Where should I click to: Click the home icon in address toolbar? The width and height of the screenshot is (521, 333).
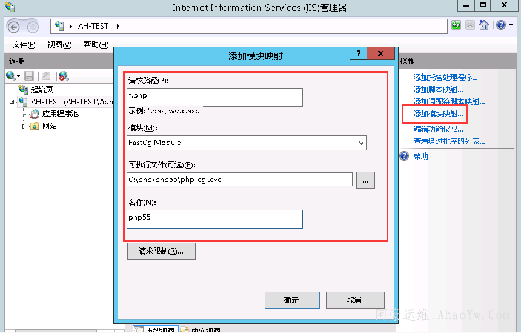[x=483, y=25]
